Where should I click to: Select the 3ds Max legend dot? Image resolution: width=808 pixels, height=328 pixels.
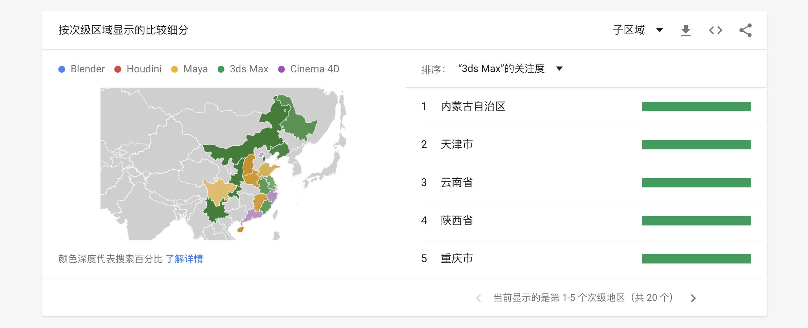tap(221, 69)
